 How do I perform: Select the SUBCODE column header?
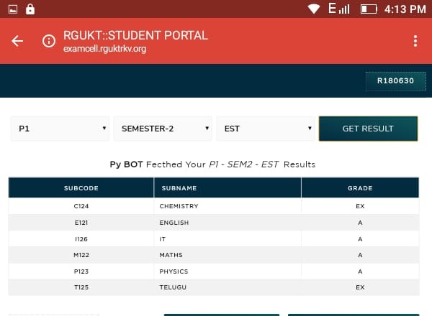pyautogui.click(x=81, y=188)
